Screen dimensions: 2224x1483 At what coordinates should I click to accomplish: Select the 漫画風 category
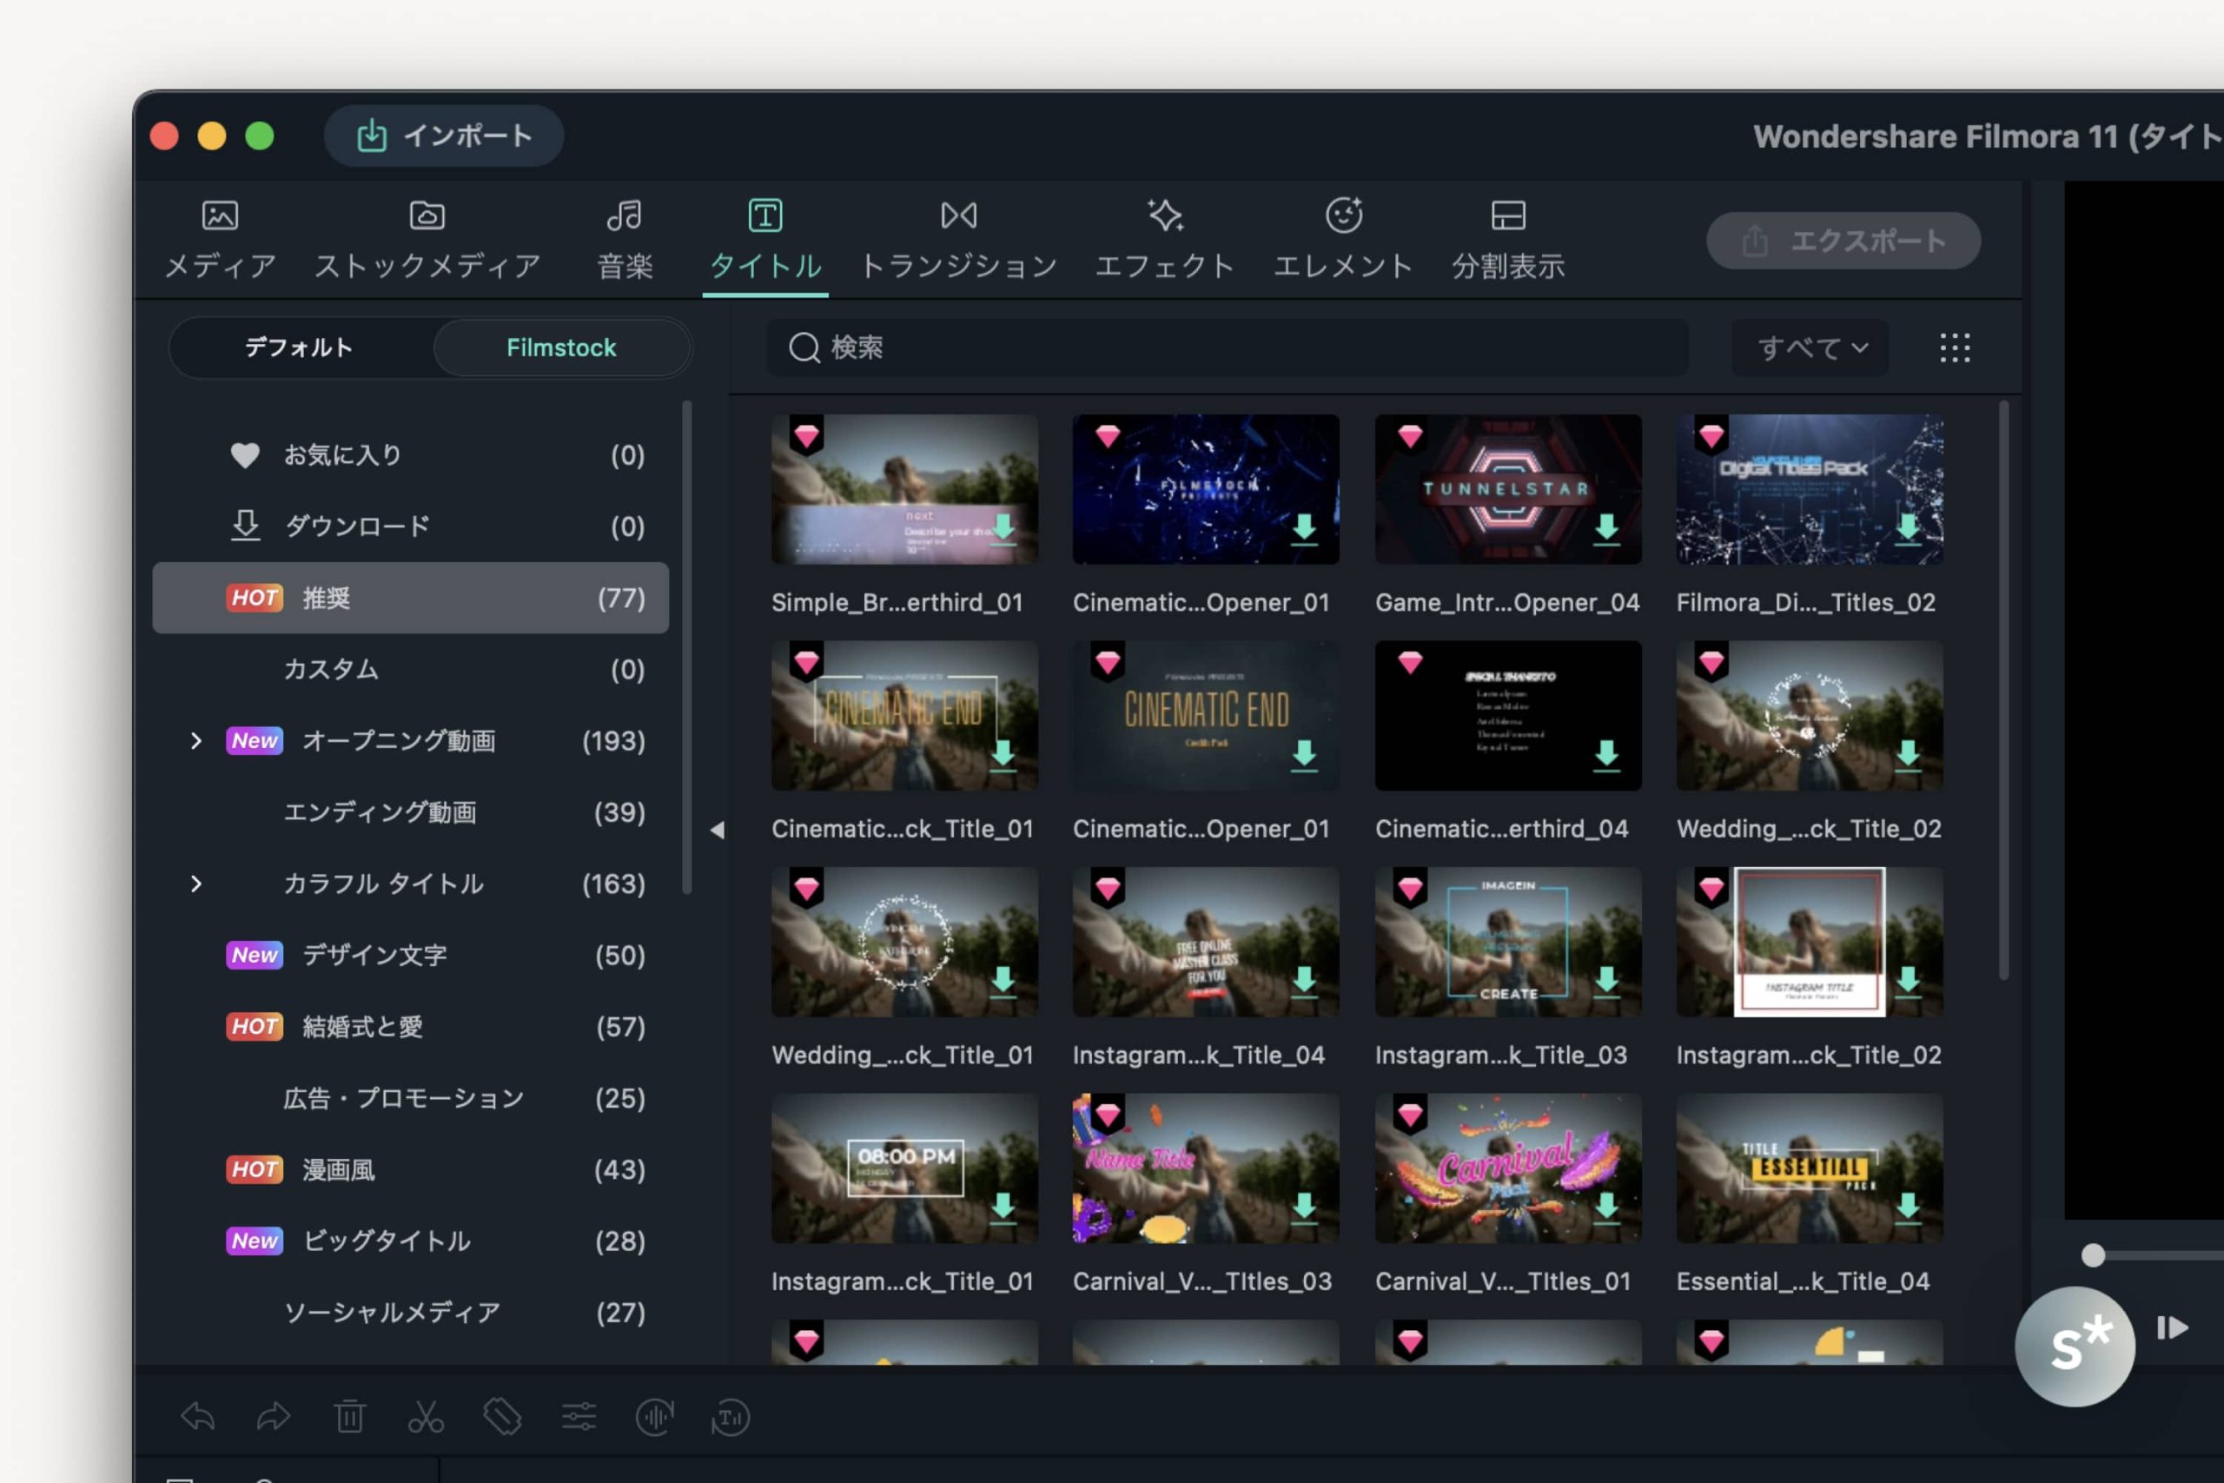pos(410,1169)
